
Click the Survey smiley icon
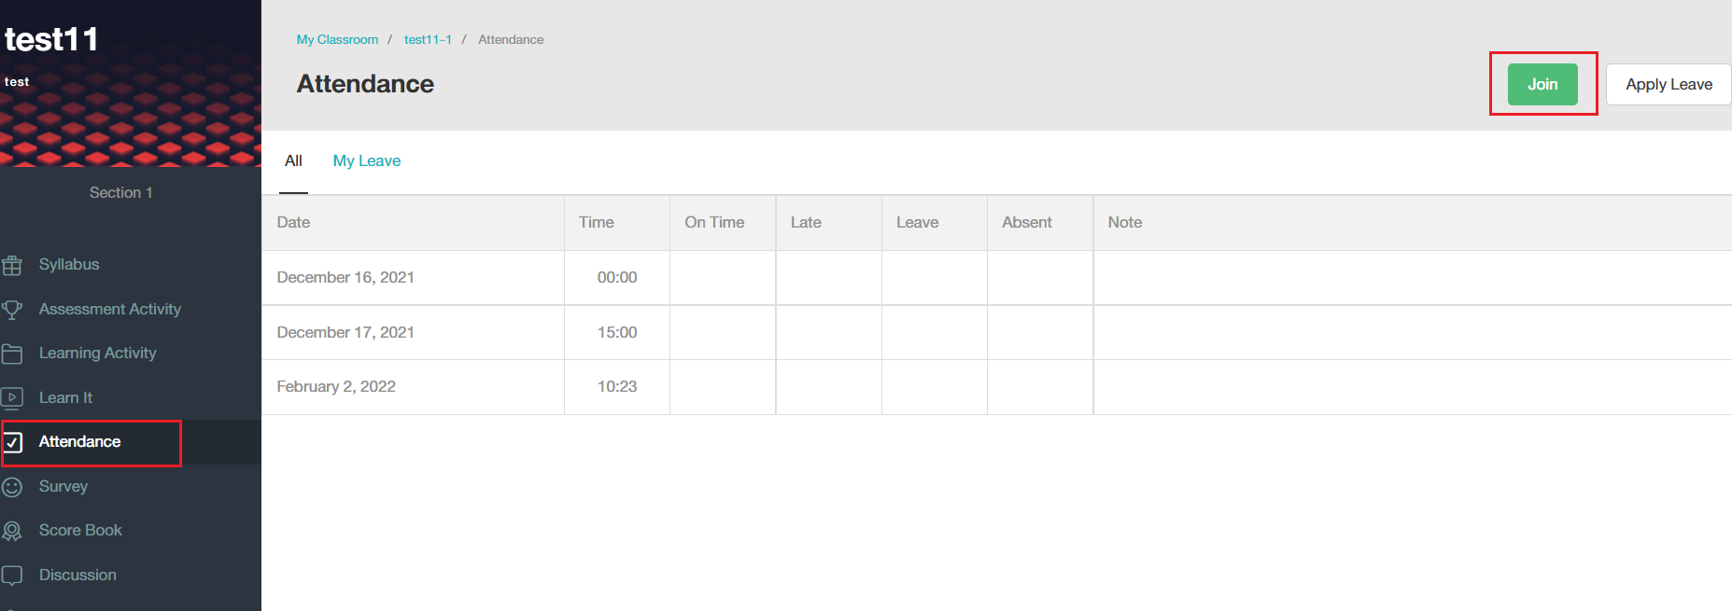(12, 487)
